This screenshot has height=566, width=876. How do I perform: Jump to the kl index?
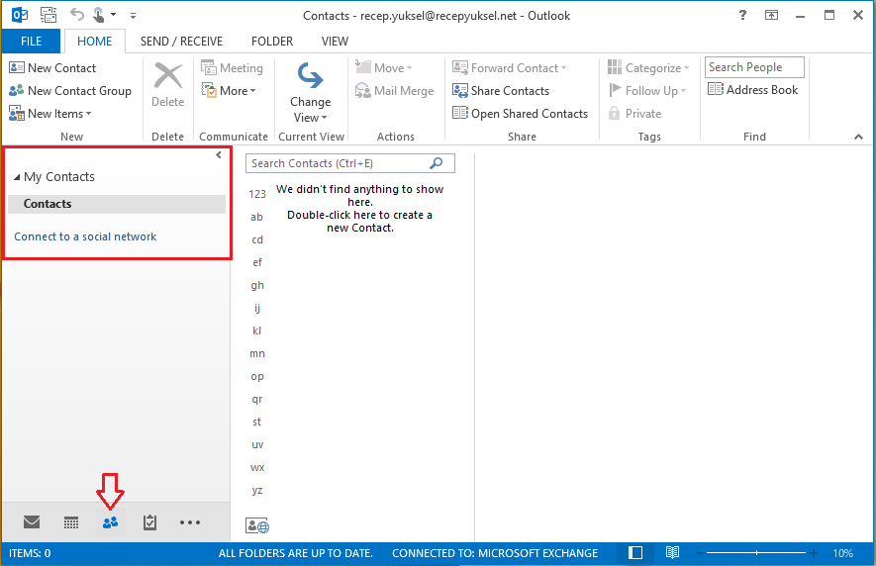257,330
